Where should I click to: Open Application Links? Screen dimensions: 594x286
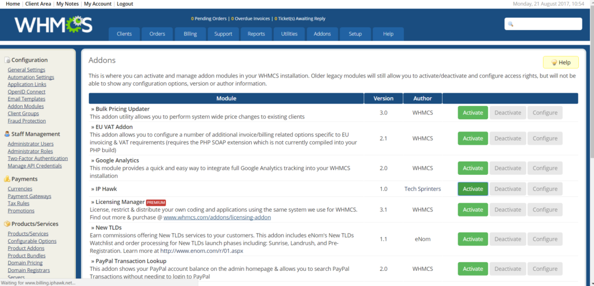tap(27, 85)
